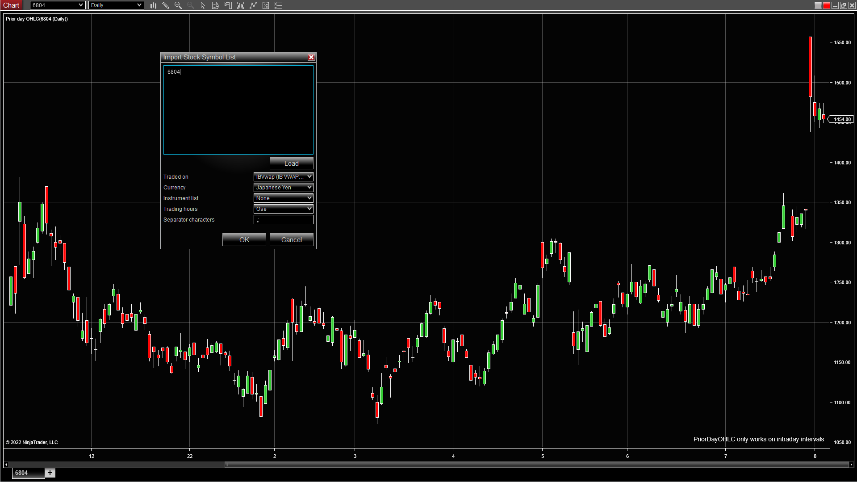The height and width of the screenshot is (482, 857).
Task: Open the data box icon
Action: [216, 5]
